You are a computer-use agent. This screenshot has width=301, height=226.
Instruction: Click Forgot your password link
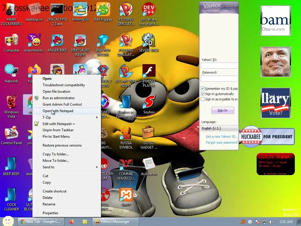click(x=222, y=142)
